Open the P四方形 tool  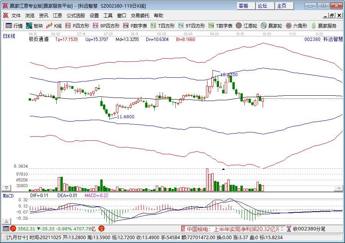click(x=77, y=26)
